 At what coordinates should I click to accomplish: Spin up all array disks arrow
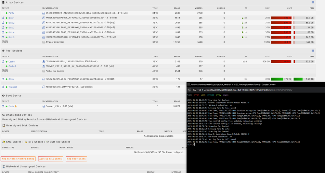point(6,42)
